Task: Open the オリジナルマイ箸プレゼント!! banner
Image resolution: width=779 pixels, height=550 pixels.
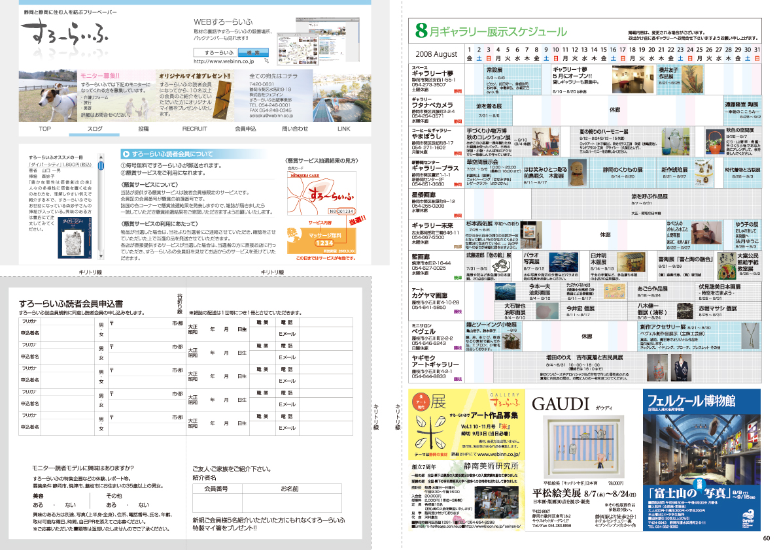Action: (194, 95)
